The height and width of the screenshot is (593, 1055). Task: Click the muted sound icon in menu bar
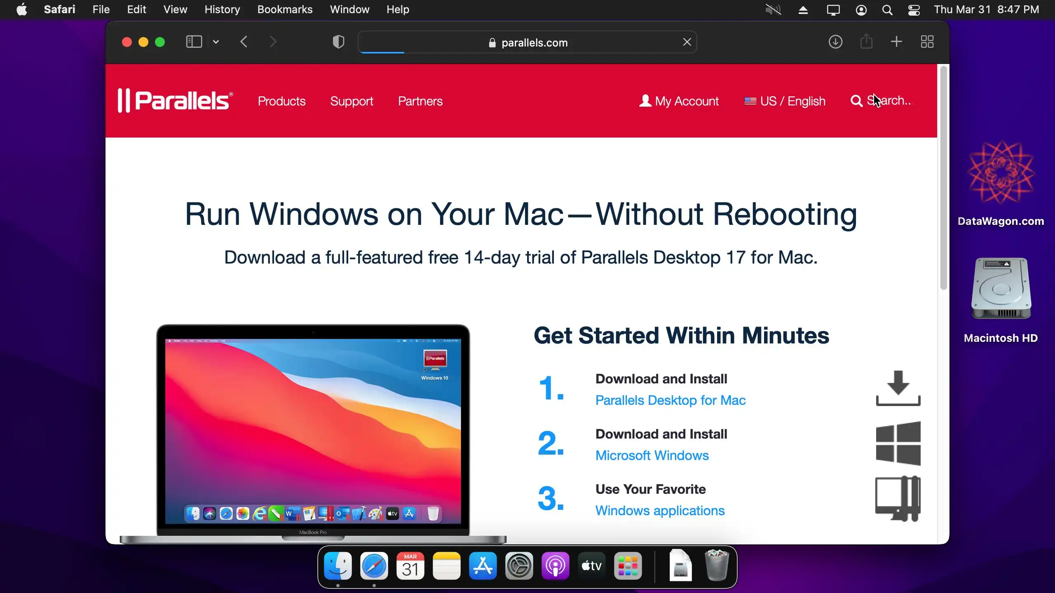773,10
